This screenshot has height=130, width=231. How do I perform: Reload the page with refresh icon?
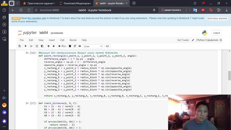tap(29, 10)
